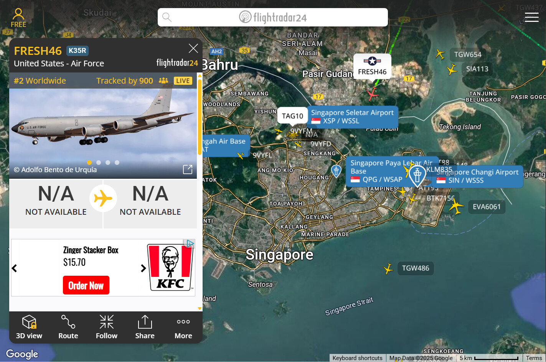Click the EVA6061 aircraft label
Screen dimensions: 546x362
487,207
